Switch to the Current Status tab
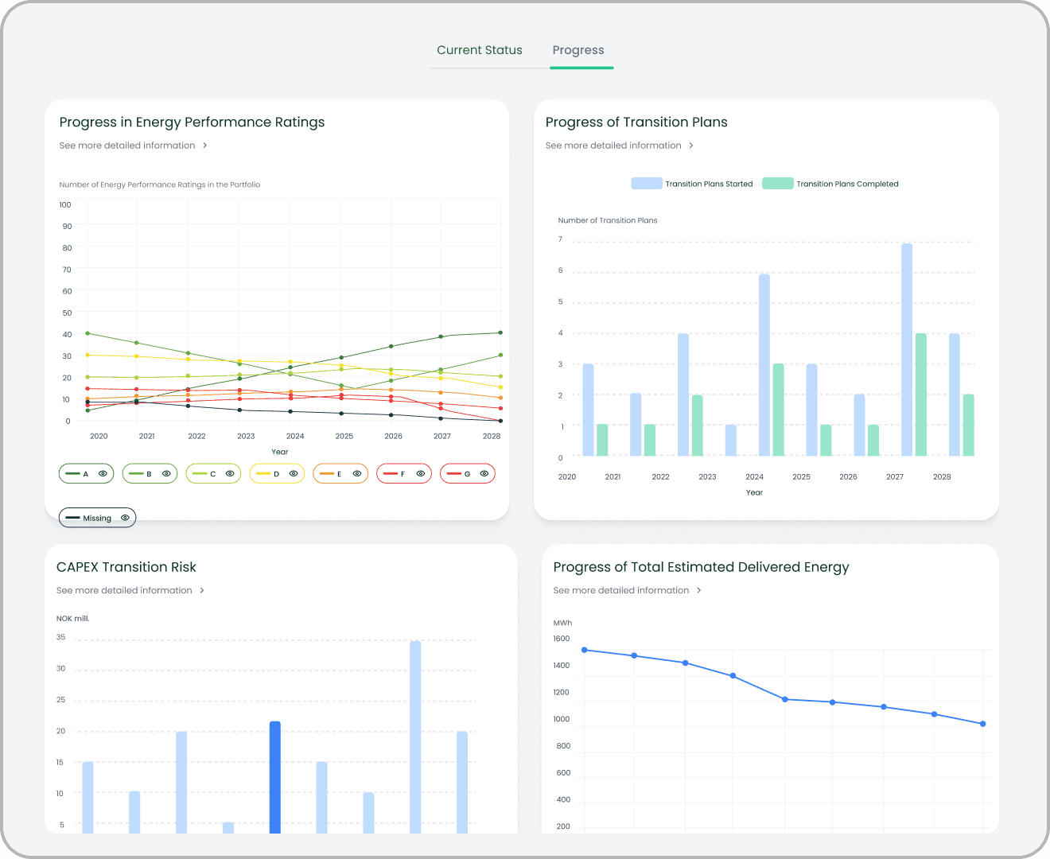This screenshot has height=859, width=1050. 480,50
